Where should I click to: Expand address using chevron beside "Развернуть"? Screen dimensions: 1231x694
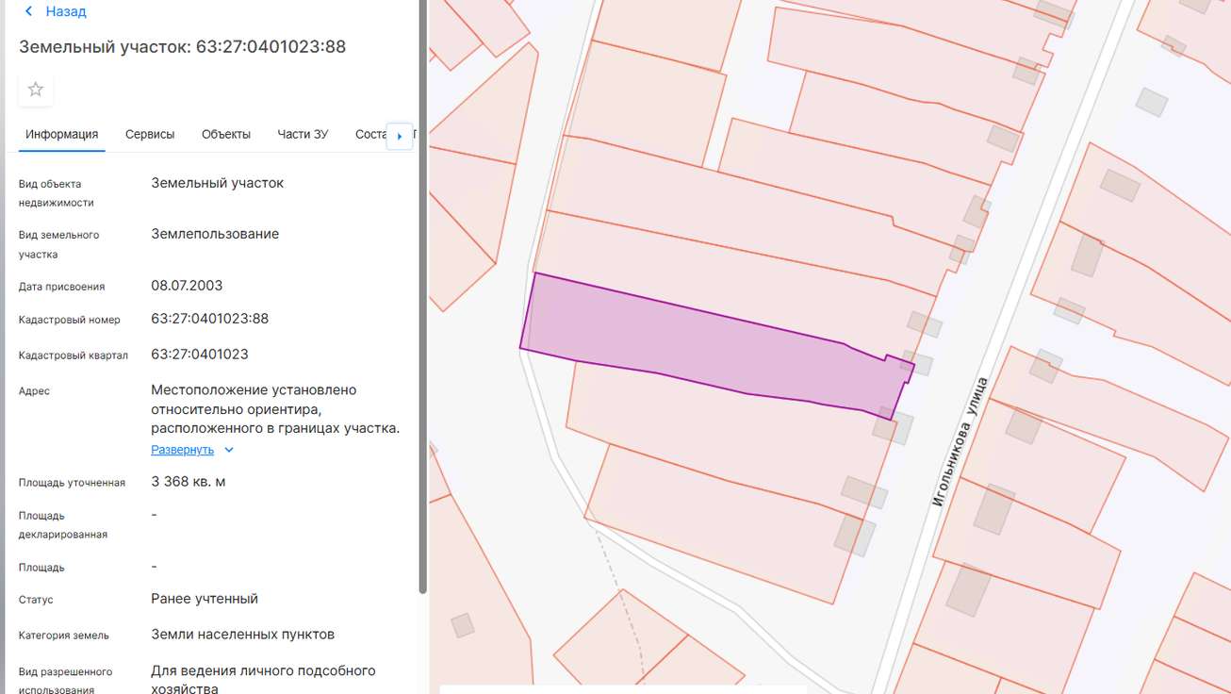point(229,450)
